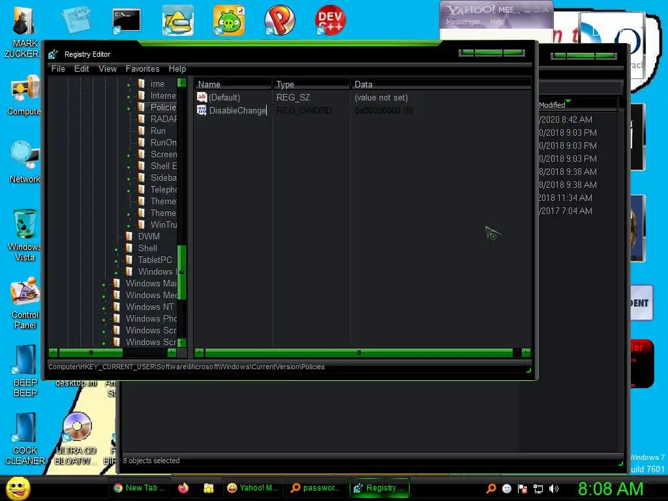Click the tree pane scroll-up arrow

pyautogui.click(x=181, y=83)
